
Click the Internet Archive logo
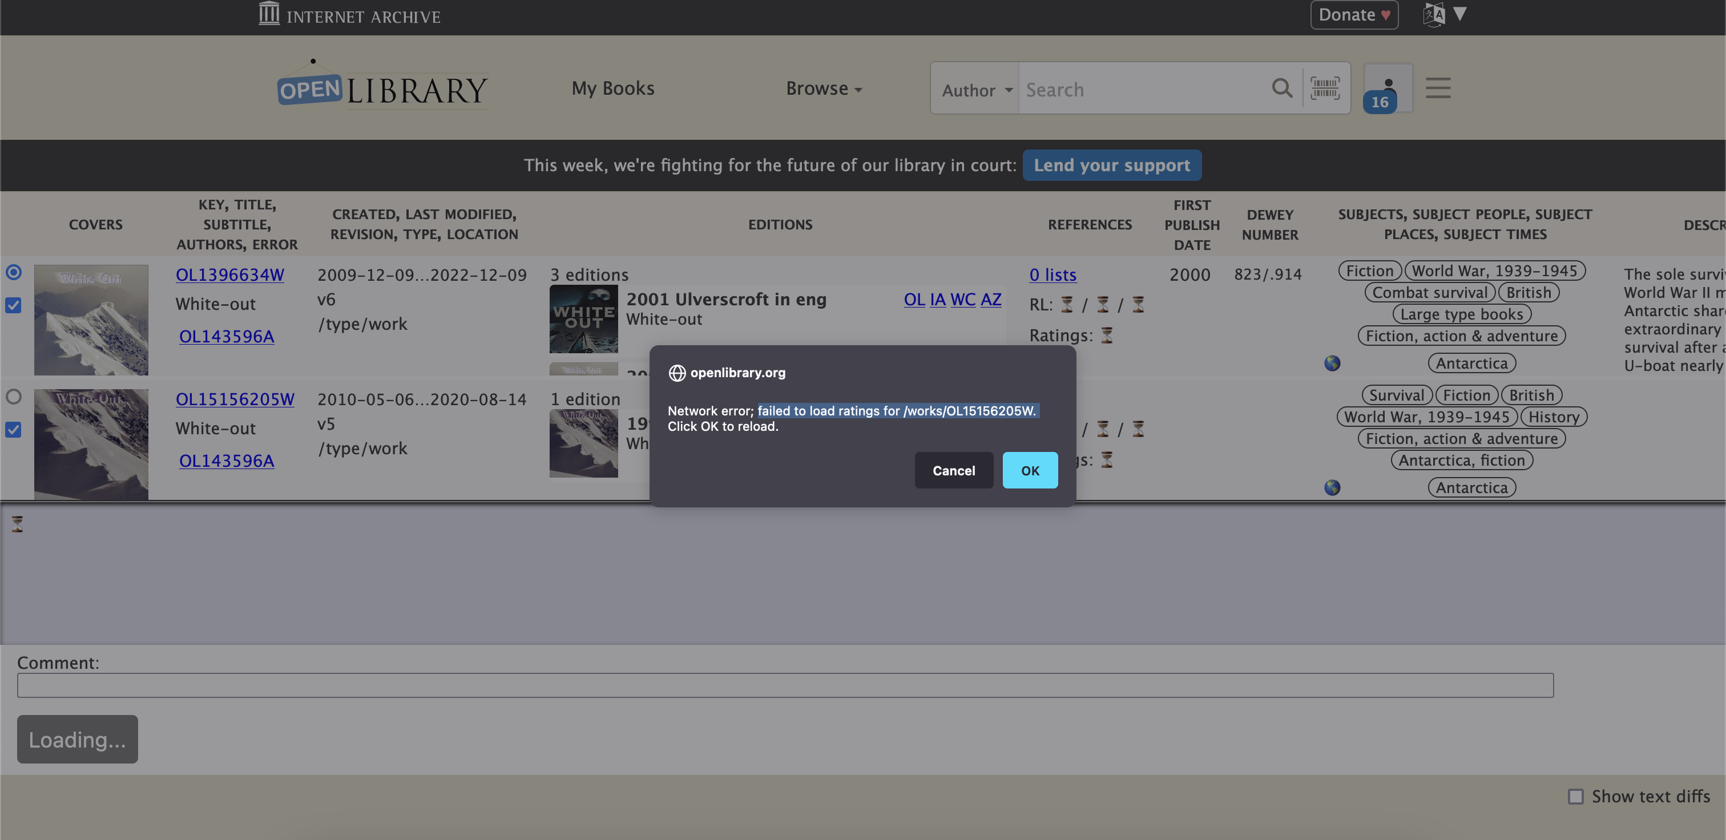pos(350,15)
